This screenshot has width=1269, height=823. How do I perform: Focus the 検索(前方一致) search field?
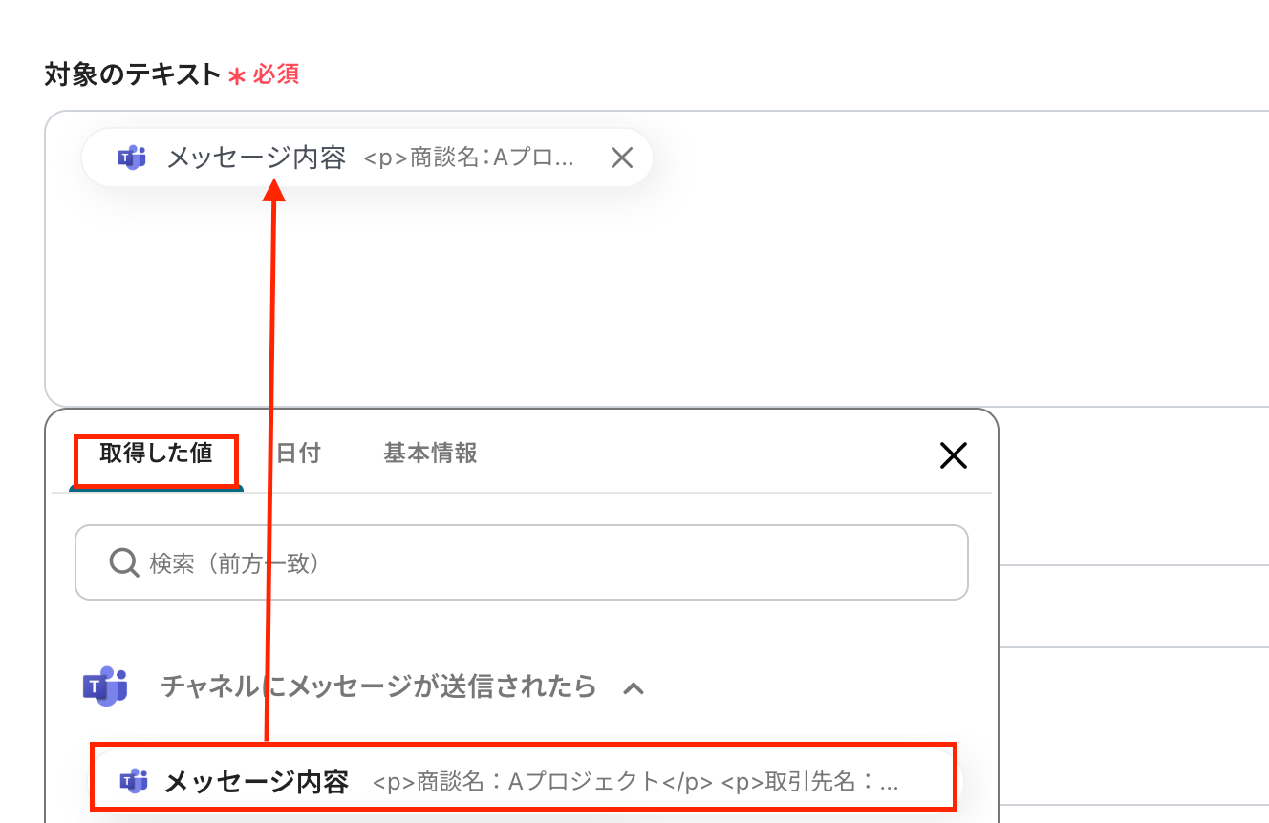522,562
